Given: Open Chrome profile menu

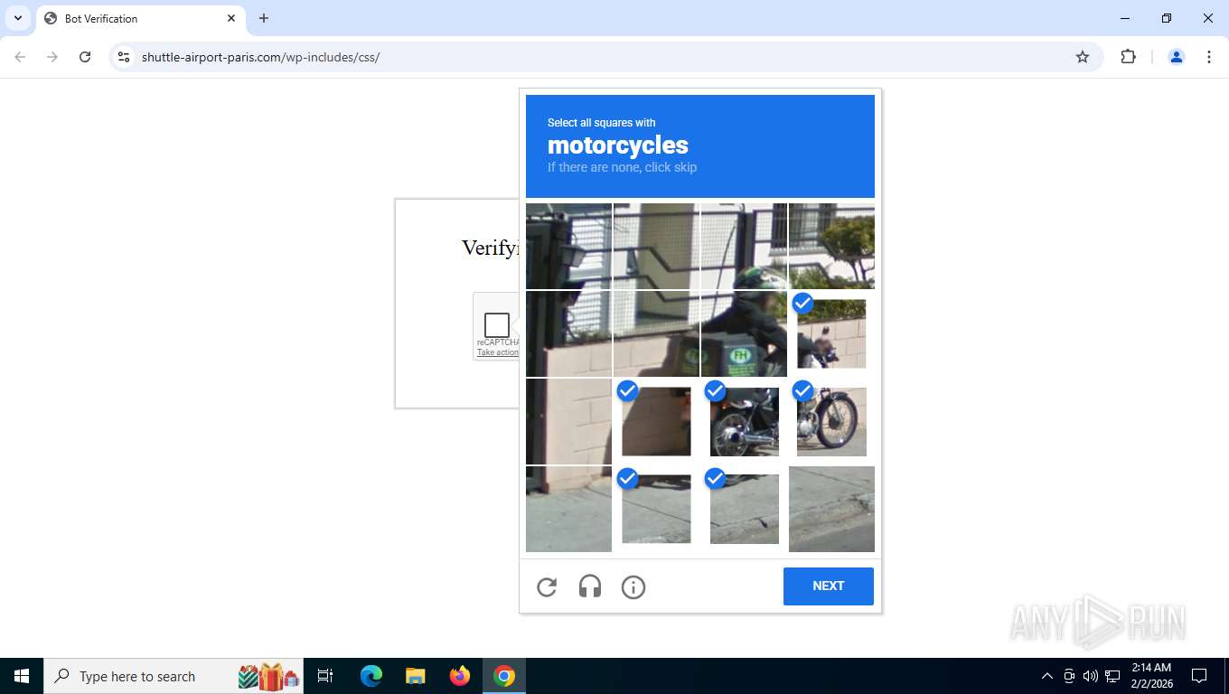Looking at the screenshot, I should tap(1177, 57).
